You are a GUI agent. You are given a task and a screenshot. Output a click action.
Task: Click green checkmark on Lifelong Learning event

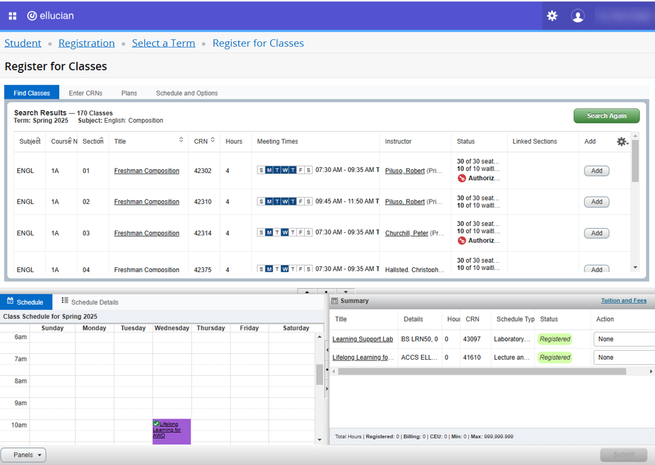(156, 424)
